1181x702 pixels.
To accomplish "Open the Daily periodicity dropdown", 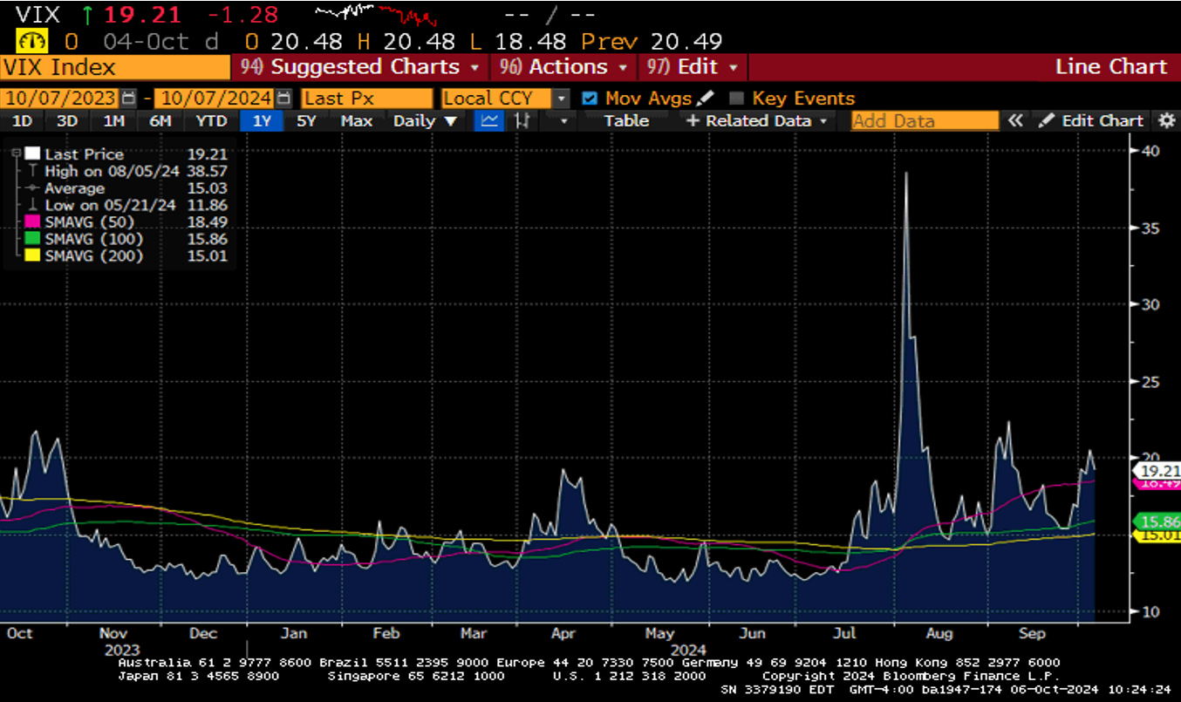I will click(425, 121).
